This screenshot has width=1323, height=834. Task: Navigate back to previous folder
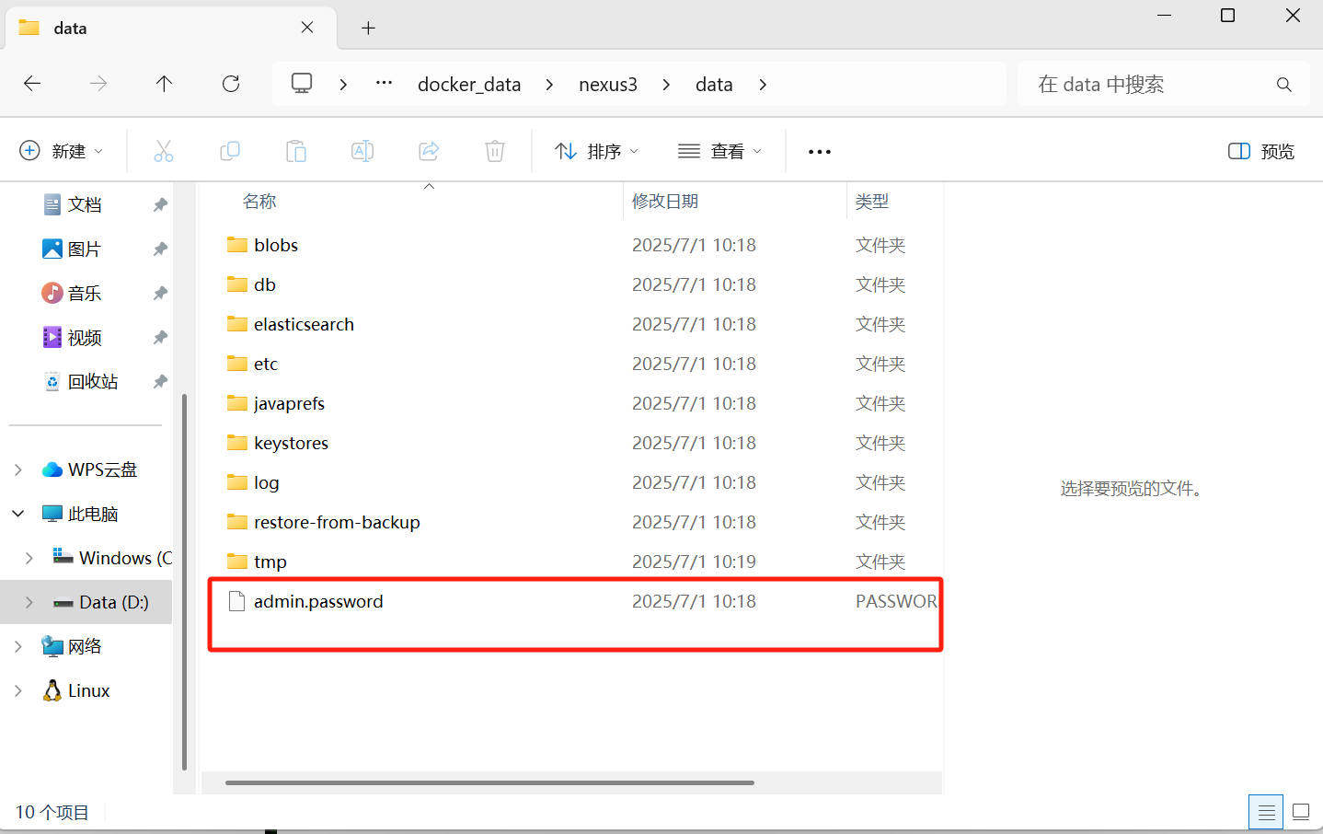click(32, 84)
